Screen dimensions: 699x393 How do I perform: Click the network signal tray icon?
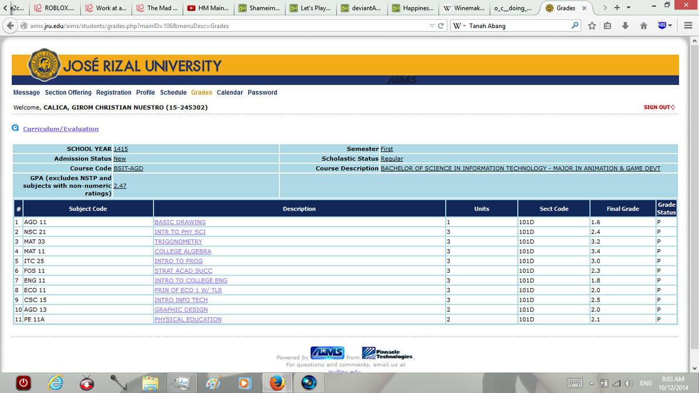(616, 383)
